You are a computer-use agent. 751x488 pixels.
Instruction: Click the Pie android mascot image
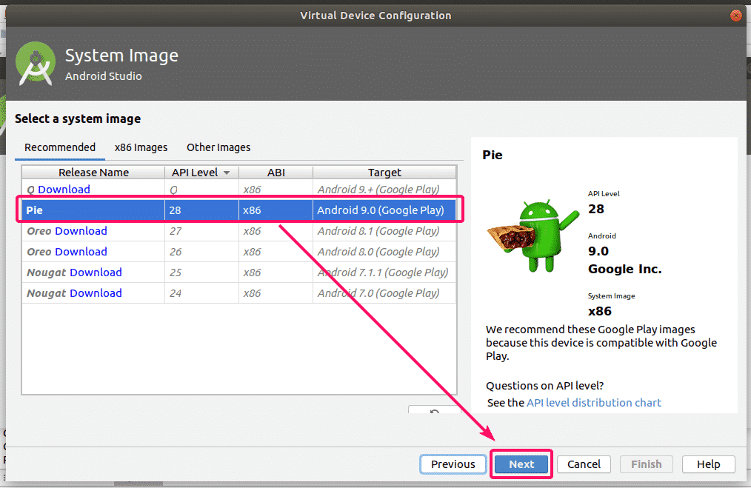point(533,236)
